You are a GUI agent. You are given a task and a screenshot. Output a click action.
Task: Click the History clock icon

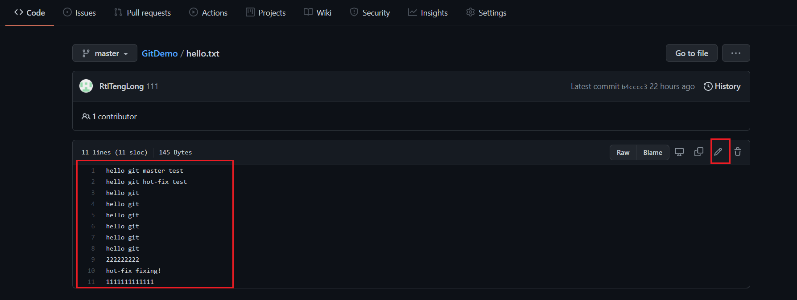[709, 86]
